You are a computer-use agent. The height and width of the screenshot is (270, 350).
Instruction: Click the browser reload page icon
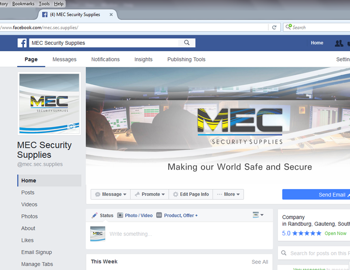click(274, 27)
